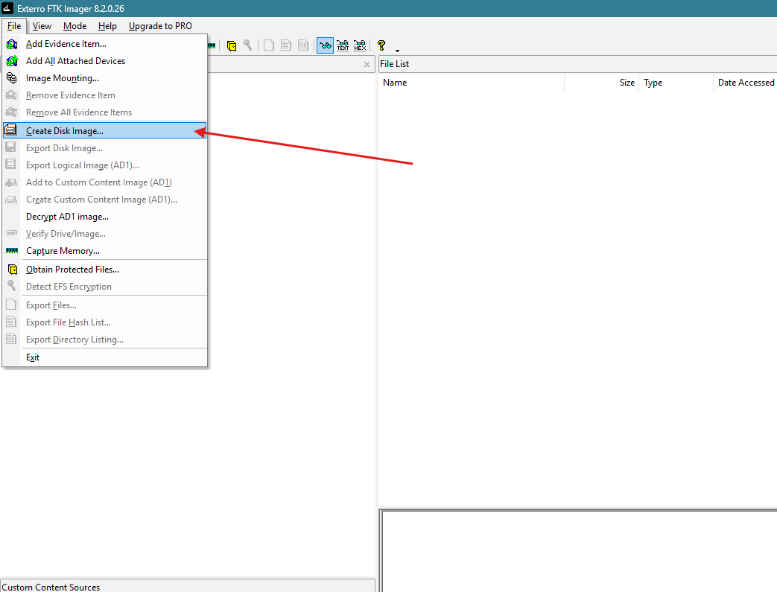Switch to TEXT view mode icon
The image size is (777, 592).
click(343, 45)
